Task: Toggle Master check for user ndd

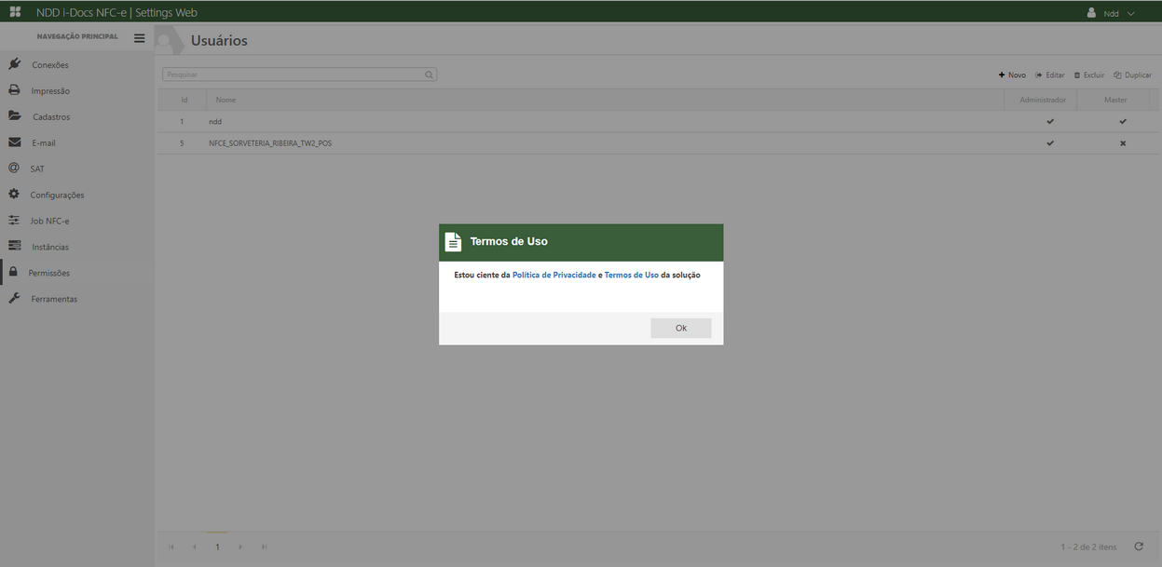Action: tap(1122, 121)
